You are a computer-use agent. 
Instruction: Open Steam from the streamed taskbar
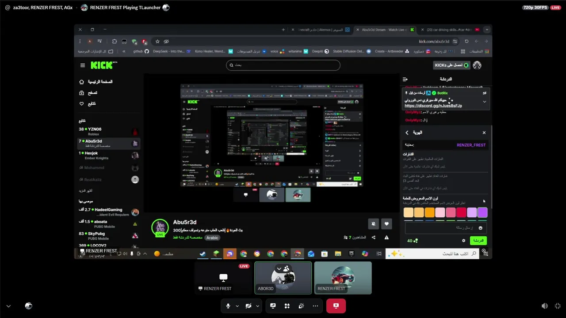(203, 254)
